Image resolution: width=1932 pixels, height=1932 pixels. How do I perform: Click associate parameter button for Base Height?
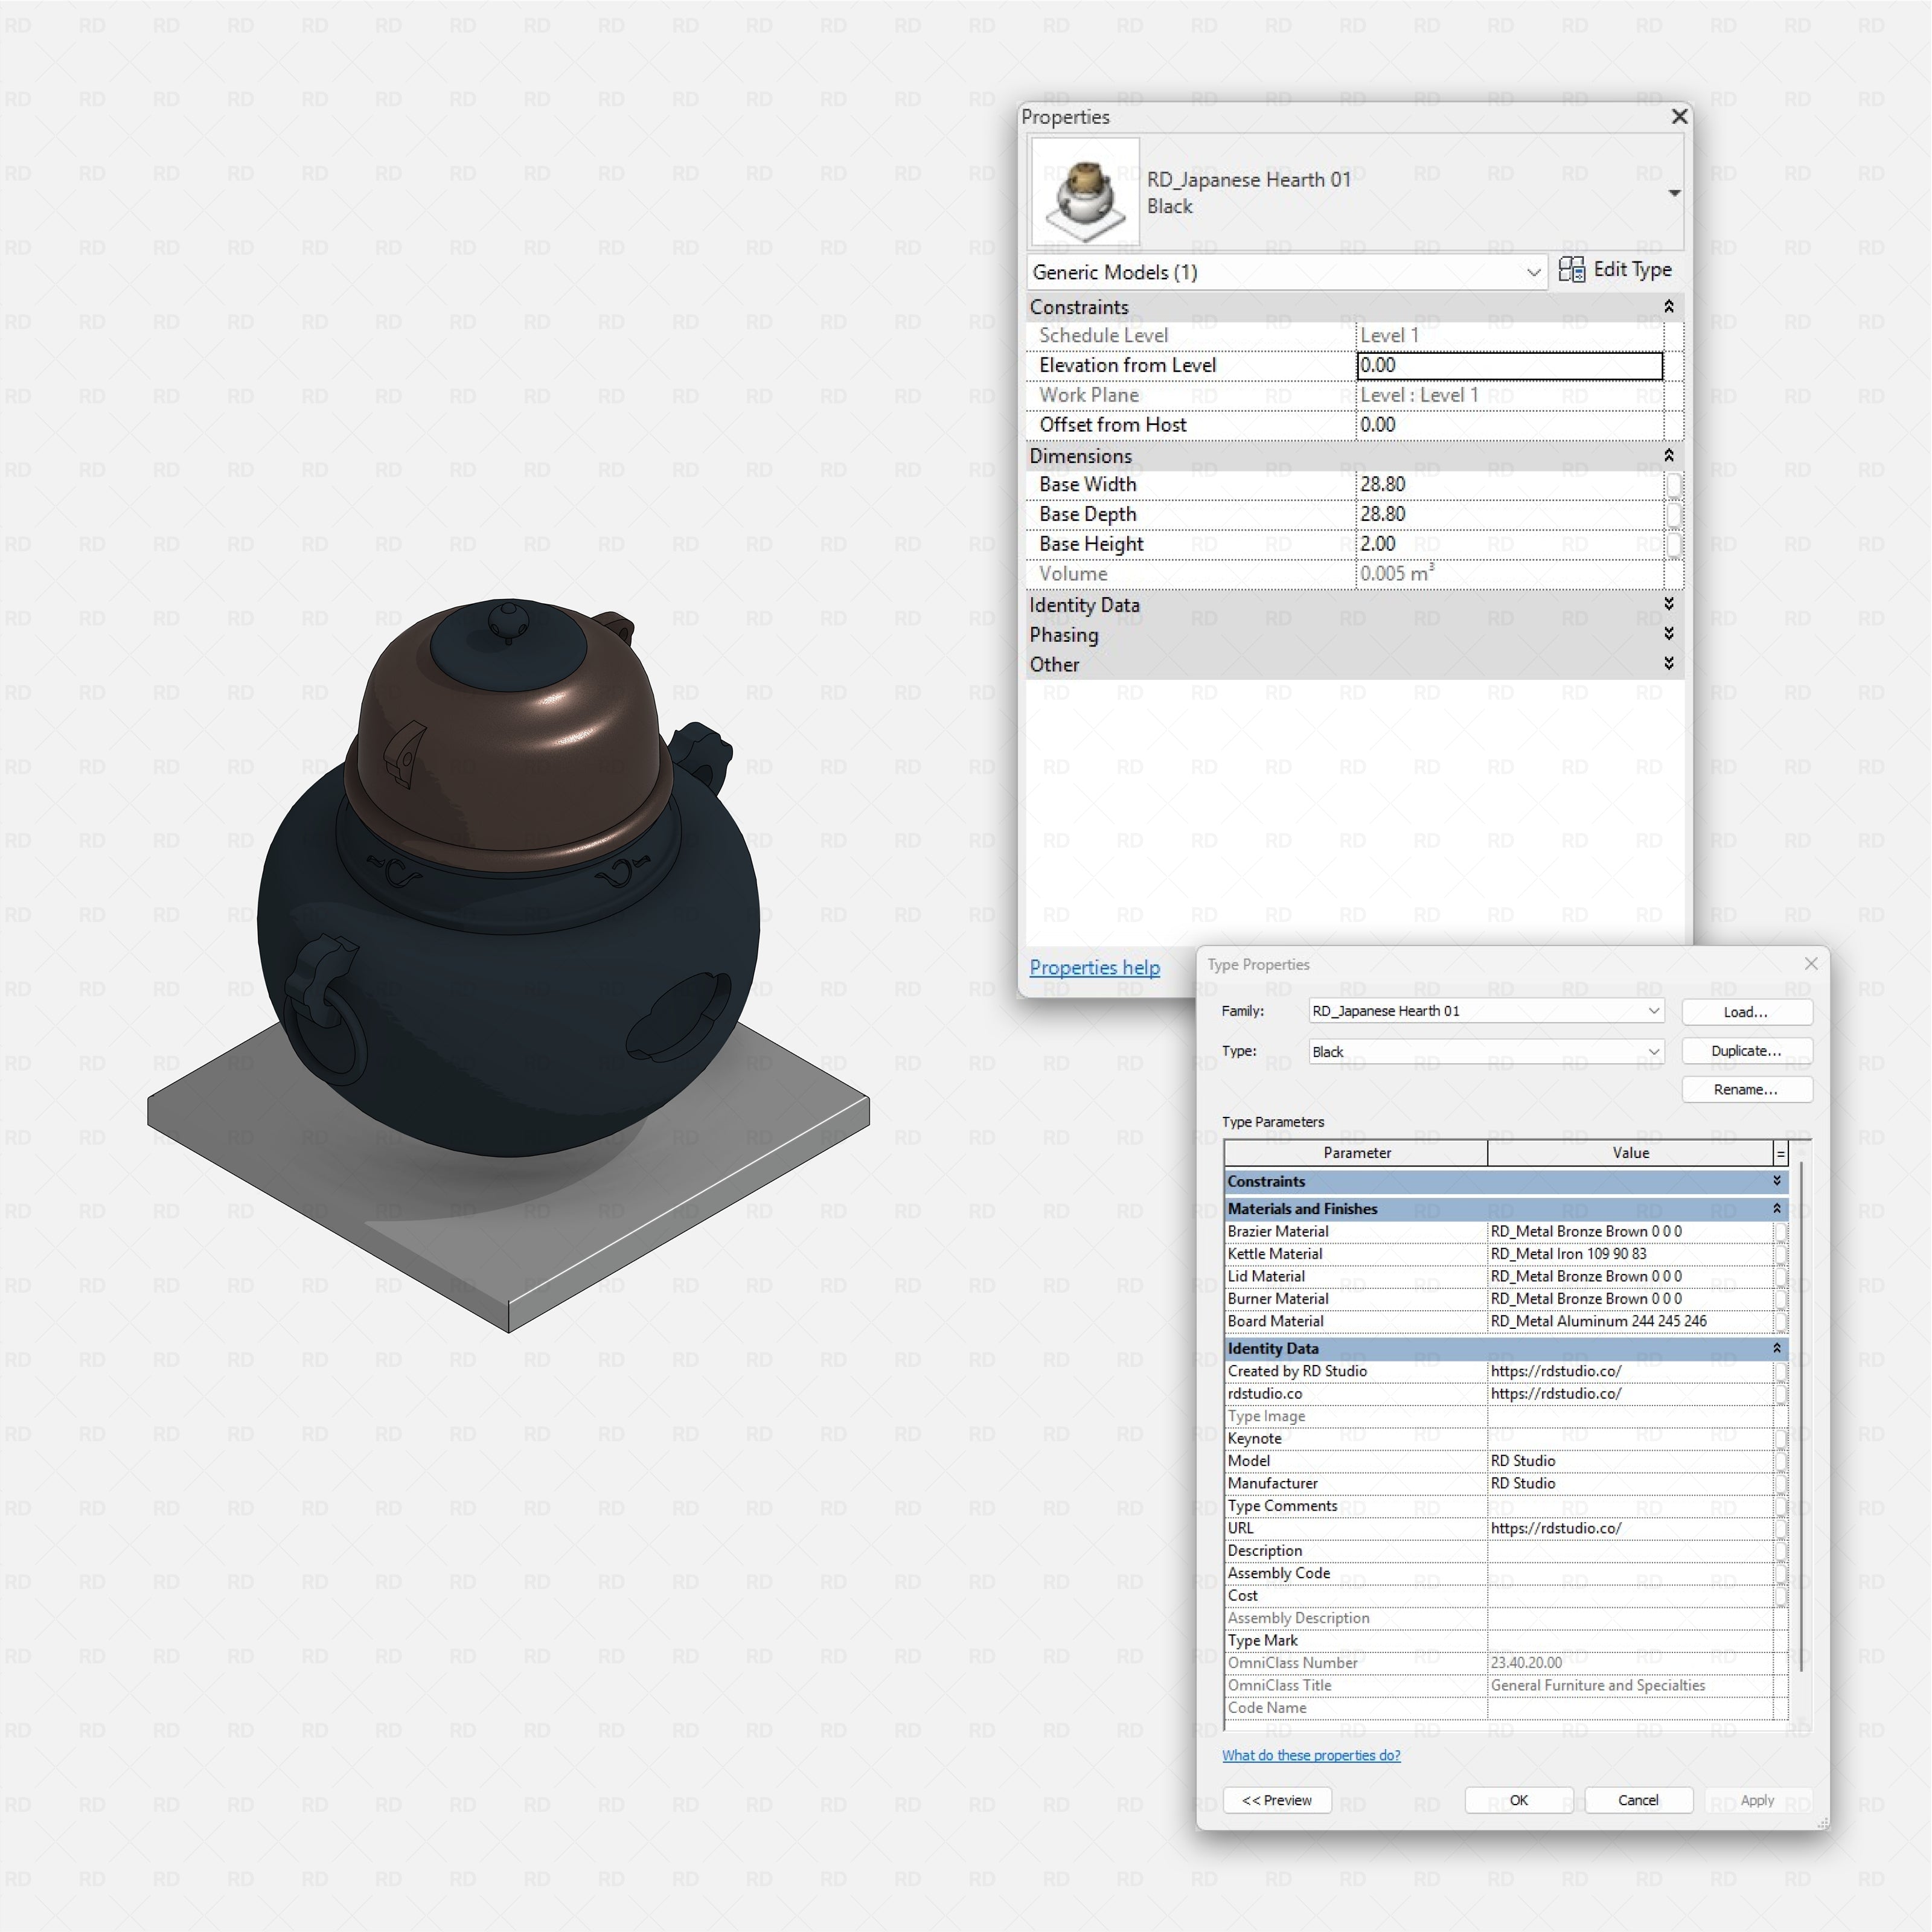coord(1673,545)
